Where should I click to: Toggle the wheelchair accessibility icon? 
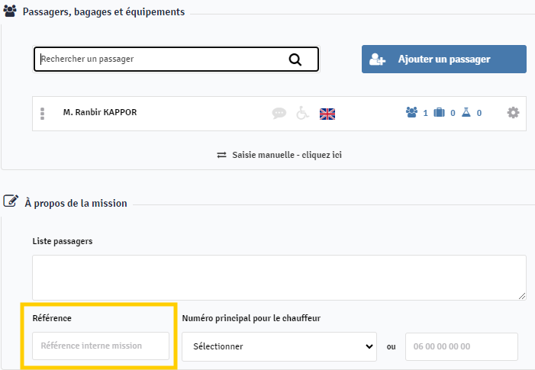302,113
